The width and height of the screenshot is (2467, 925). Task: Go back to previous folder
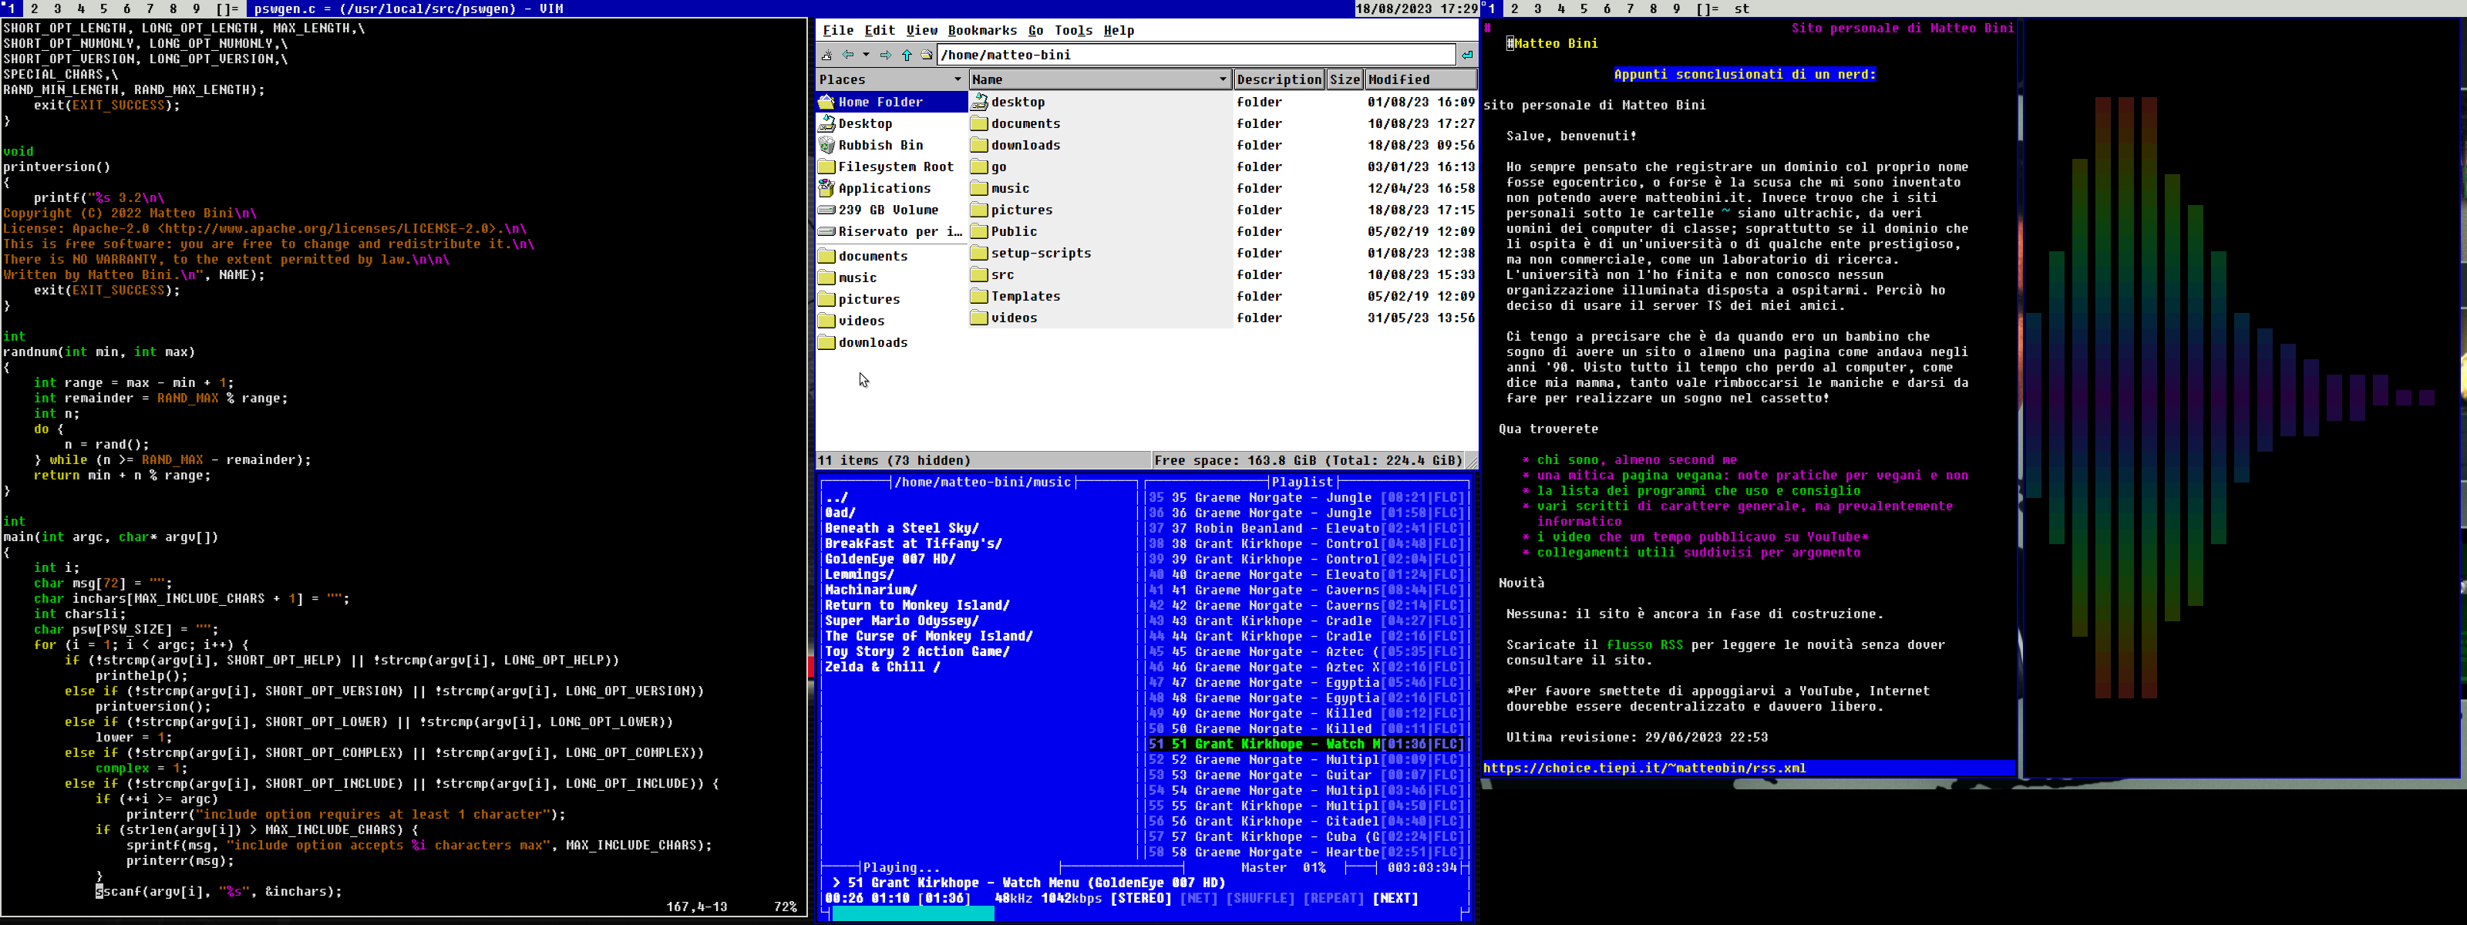coord(847,55)
